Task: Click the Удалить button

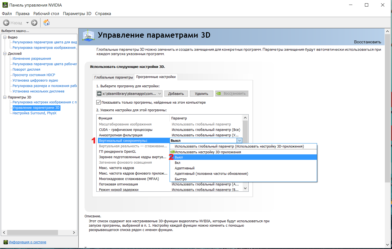Action: click(x=202, y=94)
